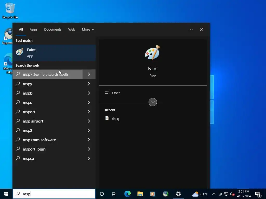
Task: Expand arrow beside 'msport' suggestion
Action: point(89,112)
